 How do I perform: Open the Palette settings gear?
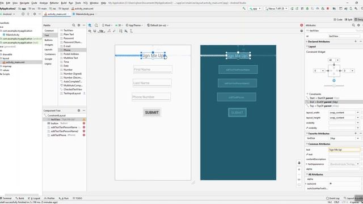[79, 25]
